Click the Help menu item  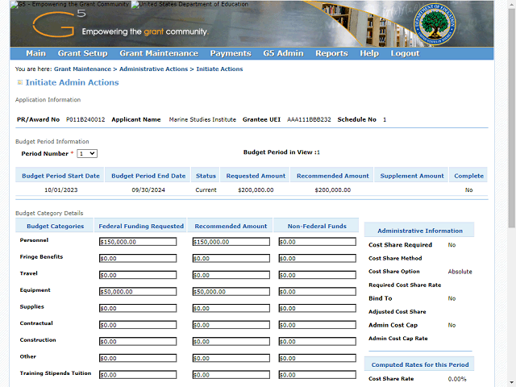[369, 54]
